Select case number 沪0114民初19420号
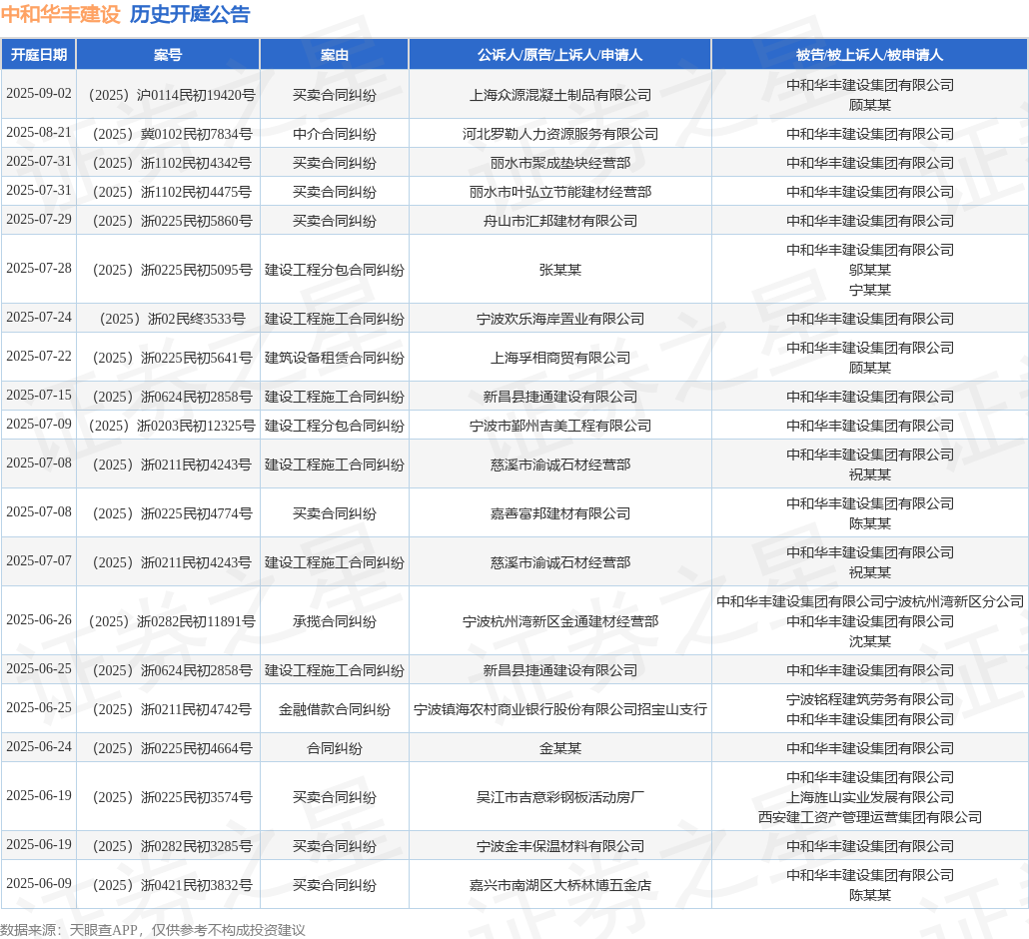The height and width of the screenshot is (939, 1029). [172, 95]
